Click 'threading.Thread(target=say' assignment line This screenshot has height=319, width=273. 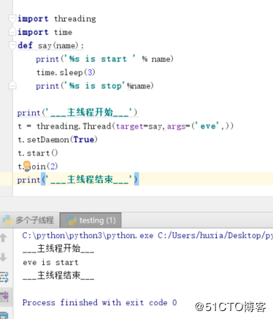click(126, 126)
